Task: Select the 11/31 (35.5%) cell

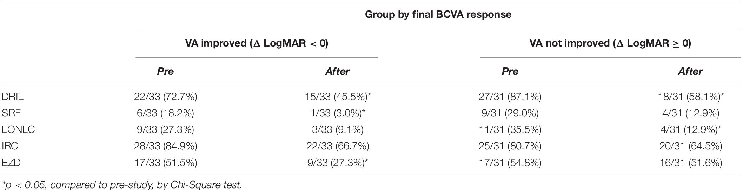Action: point(510,129)
